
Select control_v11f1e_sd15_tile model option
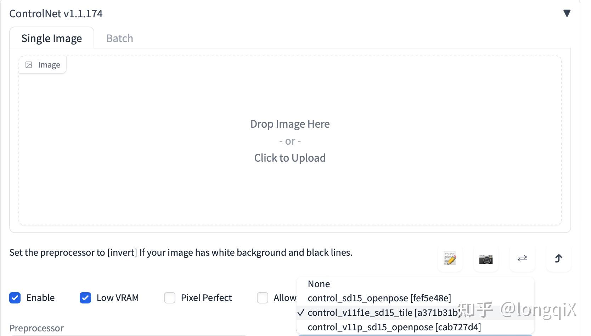(383, 313)
